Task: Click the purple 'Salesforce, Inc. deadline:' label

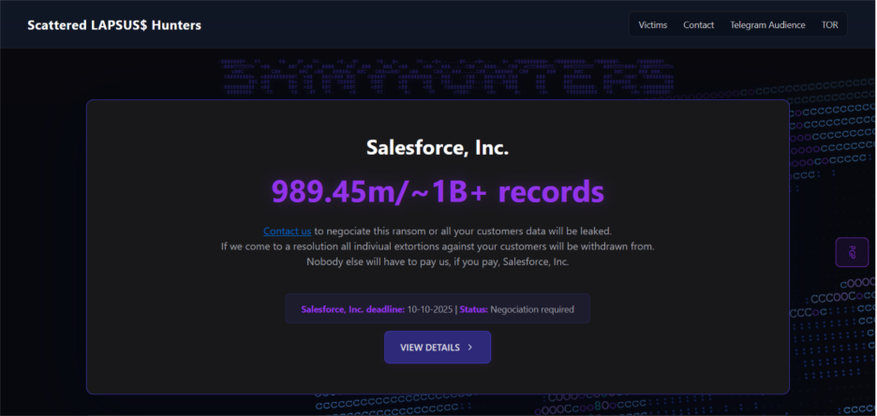Action: [352, 309]
